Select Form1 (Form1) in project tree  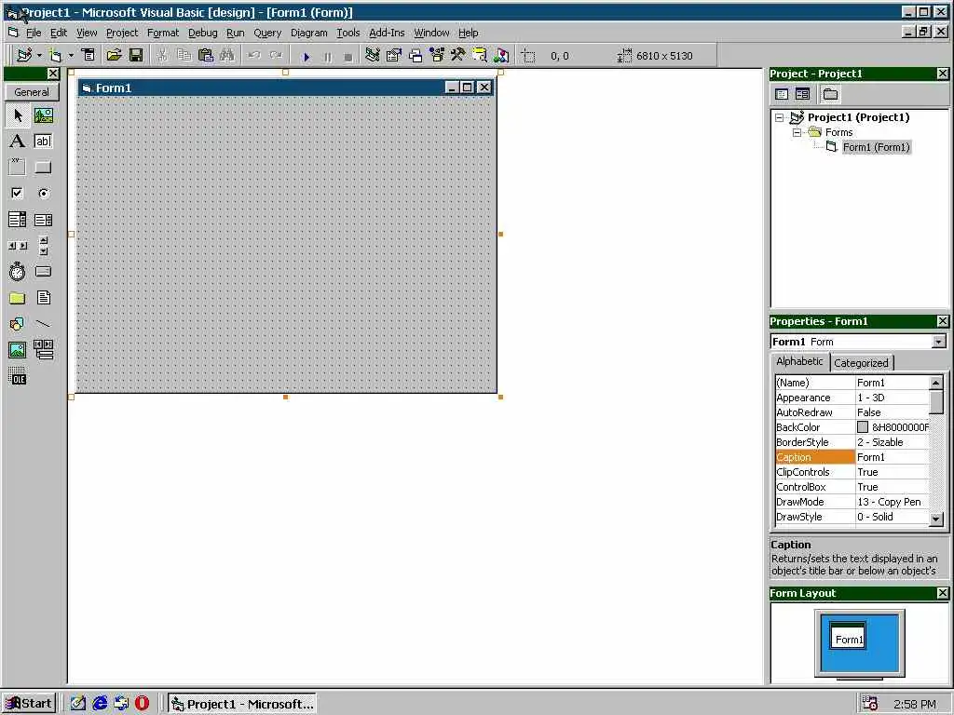876,147
